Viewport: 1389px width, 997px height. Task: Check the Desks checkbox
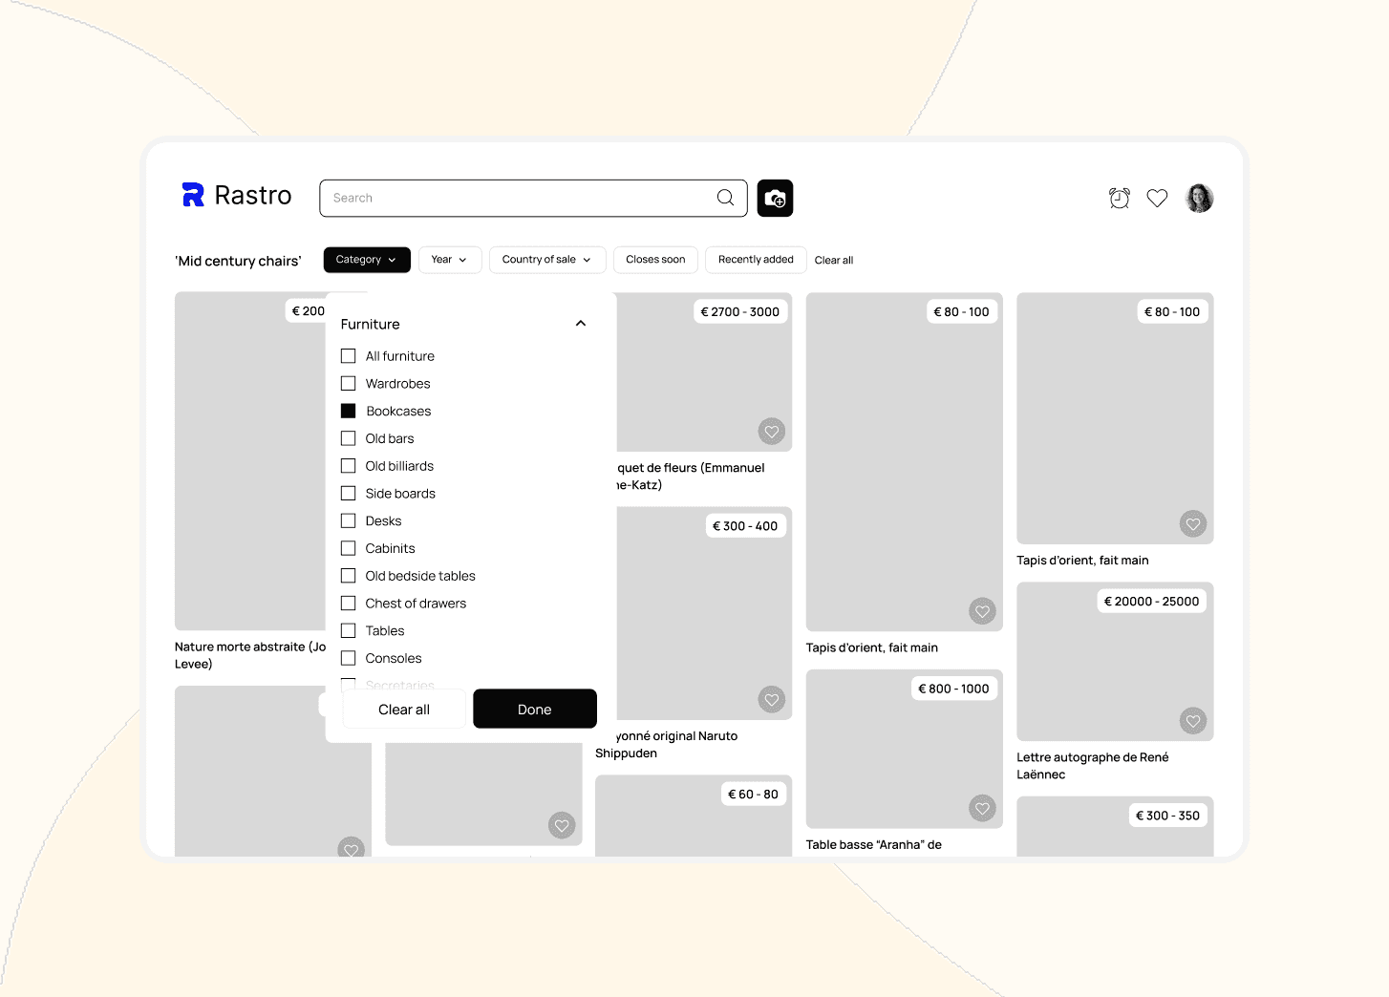349,520
